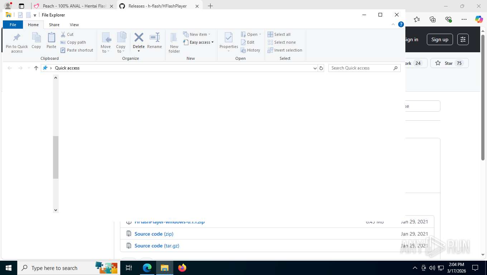
Task: Click the Open ribbon command
Action: [251, 34]
